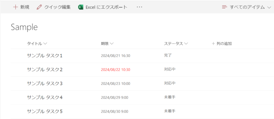Click the view lines icon beside すべてのアイテム
The height and width of the screenshot is (119, 274).
(224, 7)
